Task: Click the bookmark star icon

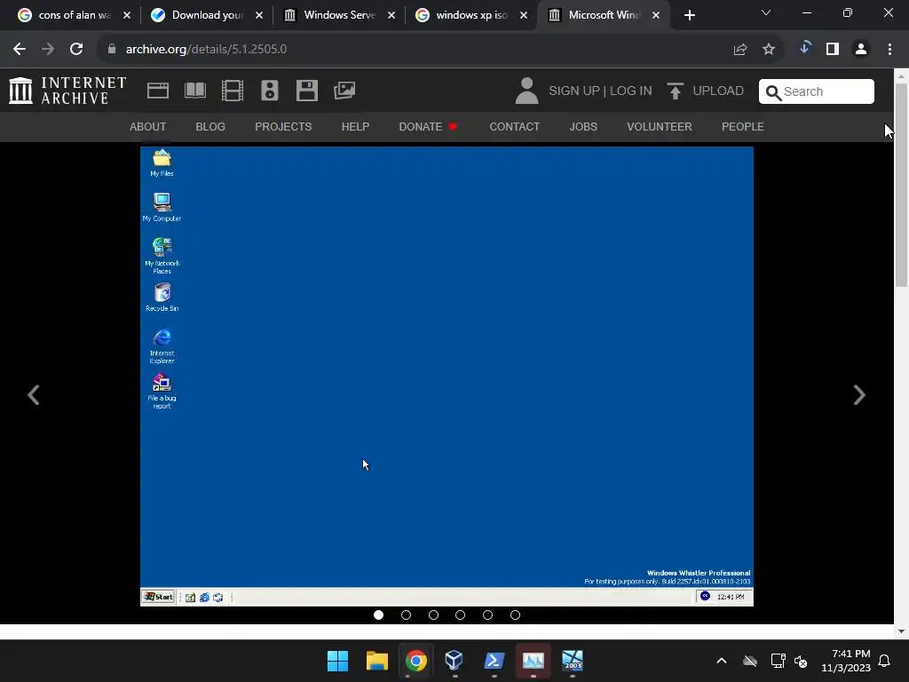Action: (x=768, y=50)
